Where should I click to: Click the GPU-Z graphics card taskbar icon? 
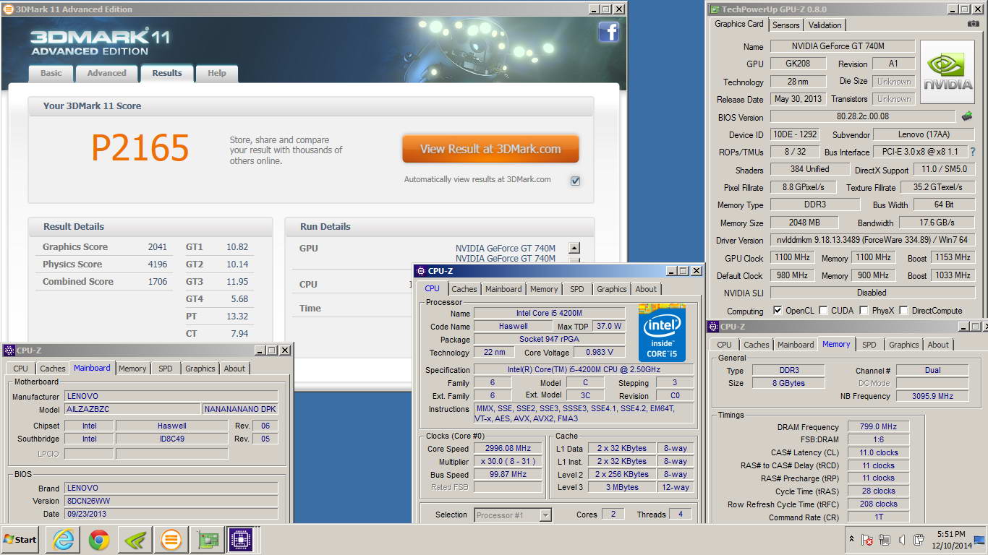pyautogui.click(x=207, y=540)
